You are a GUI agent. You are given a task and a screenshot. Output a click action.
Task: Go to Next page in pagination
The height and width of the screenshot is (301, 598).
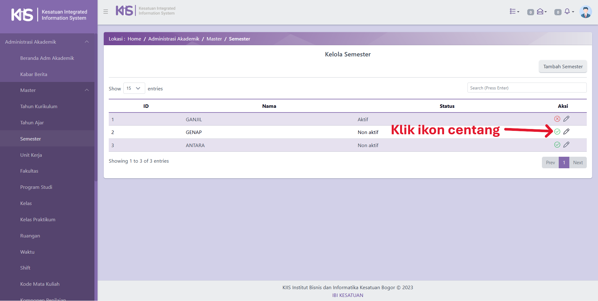pos(578,163)
